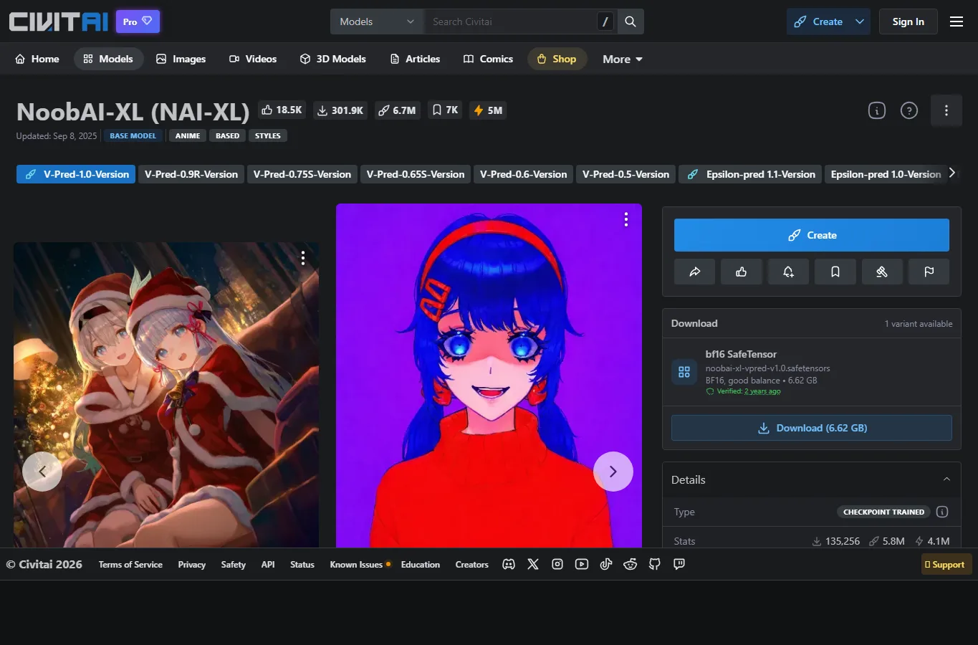This screenshot has height=645, width=978.
Task: Open options menu on the blue-haired girl image
Action: pos(626,219)
